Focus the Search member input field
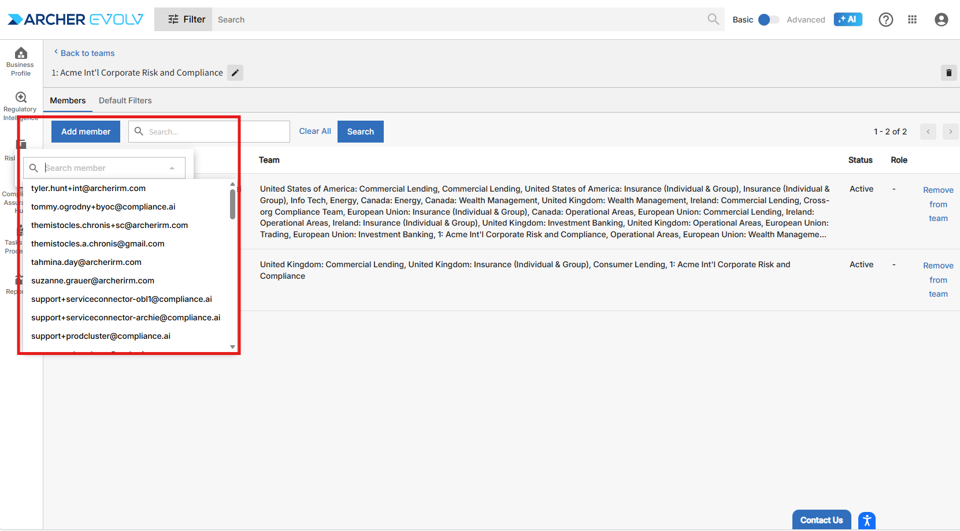Image resolution: width=960 pixels, height=531 pixels. (104, 168)
